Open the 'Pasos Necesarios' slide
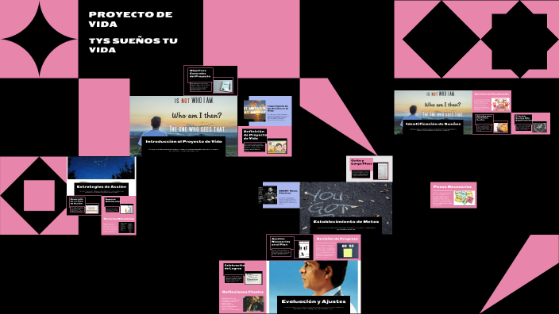 (x=453, y=195)
